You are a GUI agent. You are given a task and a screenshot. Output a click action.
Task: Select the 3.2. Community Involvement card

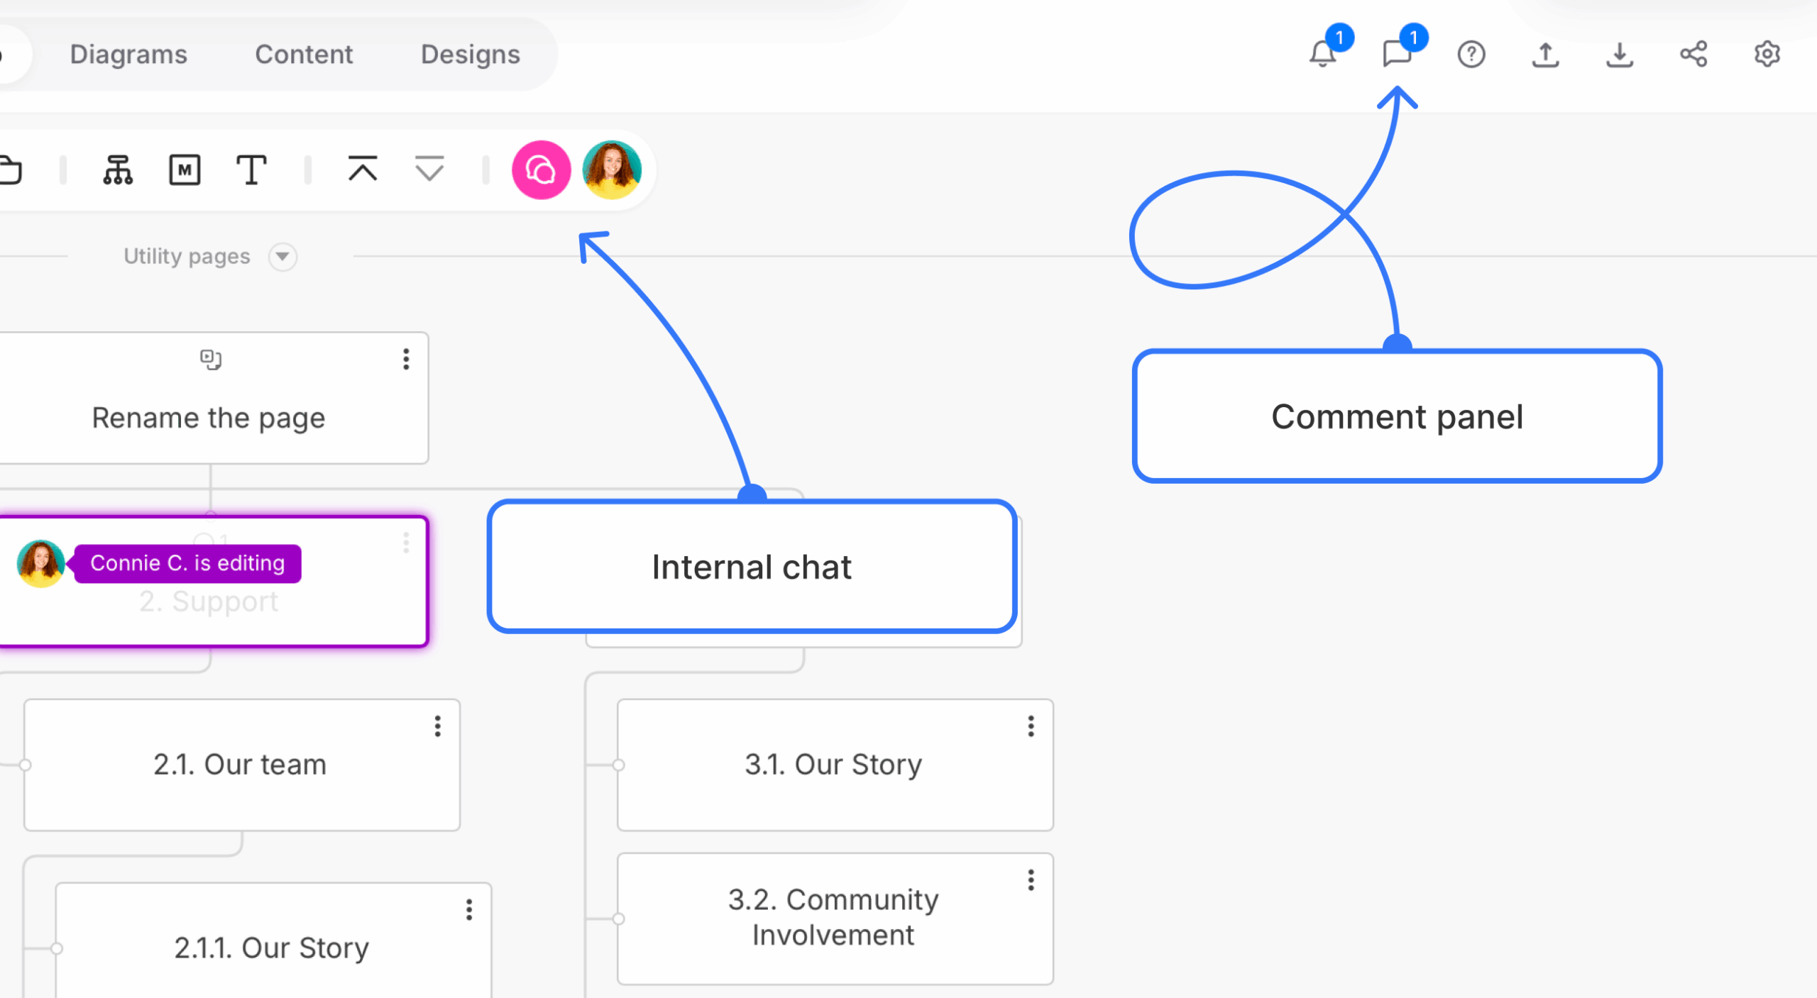(835, 919)
